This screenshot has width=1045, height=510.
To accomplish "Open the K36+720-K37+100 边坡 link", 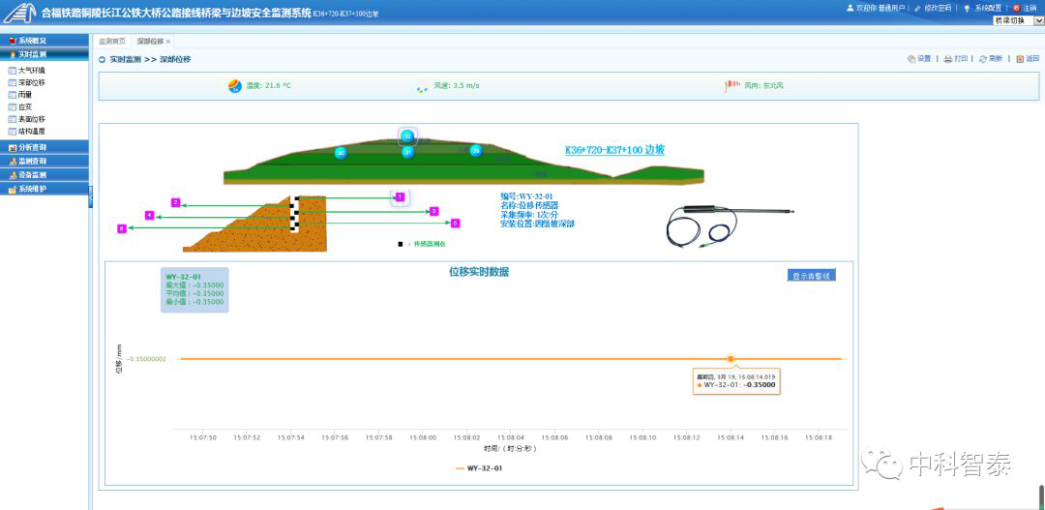I will (x=614, y=150).
